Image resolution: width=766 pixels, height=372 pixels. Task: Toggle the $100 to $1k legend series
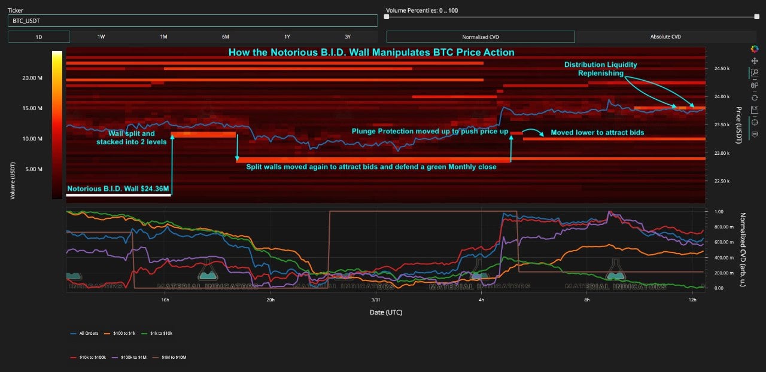click(121, 333)
